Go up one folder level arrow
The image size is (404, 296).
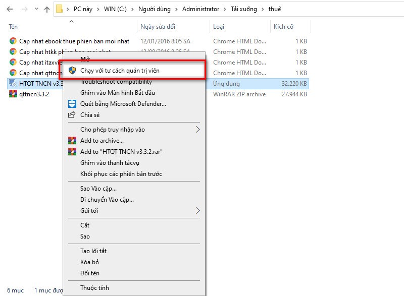click(47, 10)
